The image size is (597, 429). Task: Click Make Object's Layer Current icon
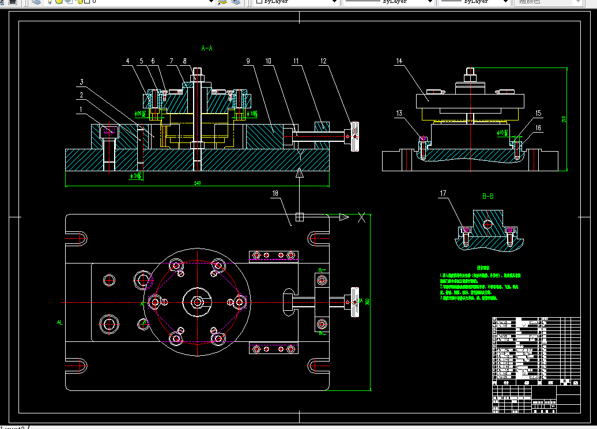(222, 2)
